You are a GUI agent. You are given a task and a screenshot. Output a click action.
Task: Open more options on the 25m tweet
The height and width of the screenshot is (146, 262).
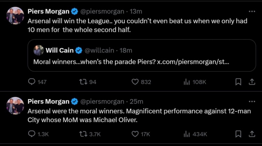(252, 102)
